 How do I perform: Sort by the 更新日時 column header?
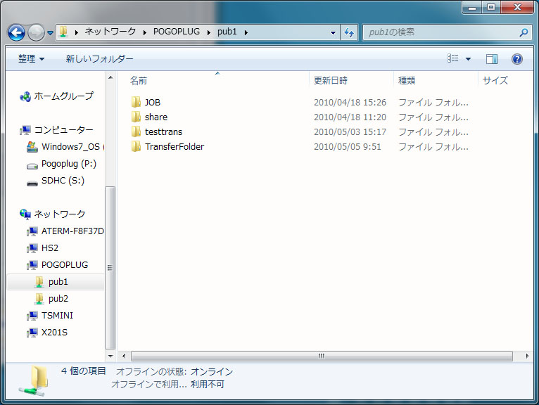(x=330, y=80)
